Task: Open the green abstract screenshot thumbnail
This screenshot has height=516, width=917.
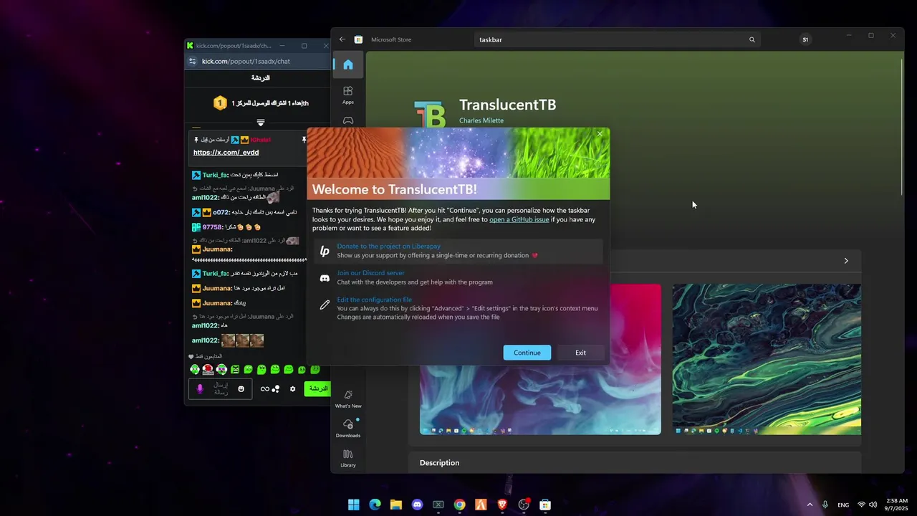Action: [767, 359]
